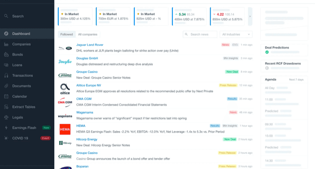Viewport: 315px width, 169px height.
Task: Open the Companies section icon in sidebar
Action: pos(6,44)
